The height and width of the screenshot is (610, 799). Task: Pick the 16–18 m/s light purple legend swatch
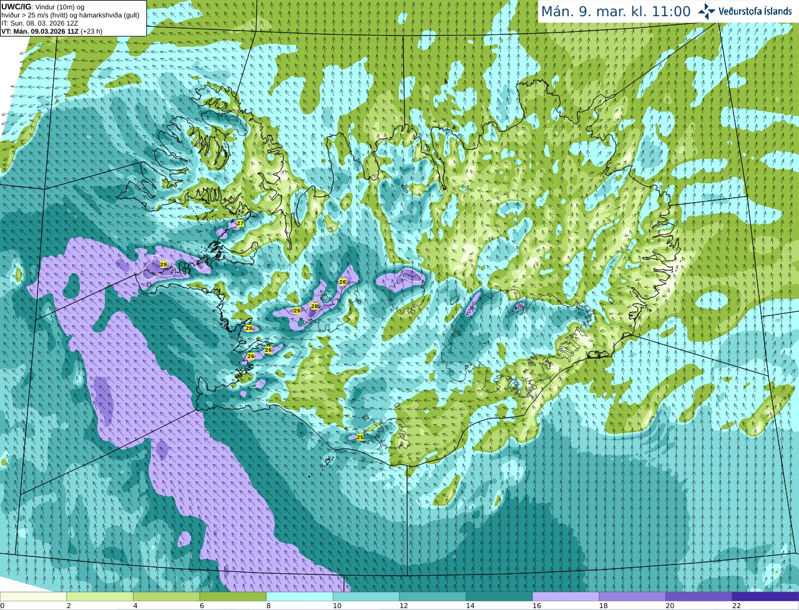566,596
